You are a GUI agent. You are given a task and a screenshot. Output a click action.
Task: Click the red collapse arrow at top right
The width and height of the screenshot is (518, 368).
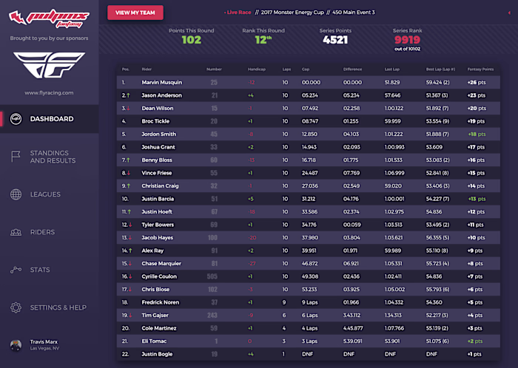(x=509, y=13)
